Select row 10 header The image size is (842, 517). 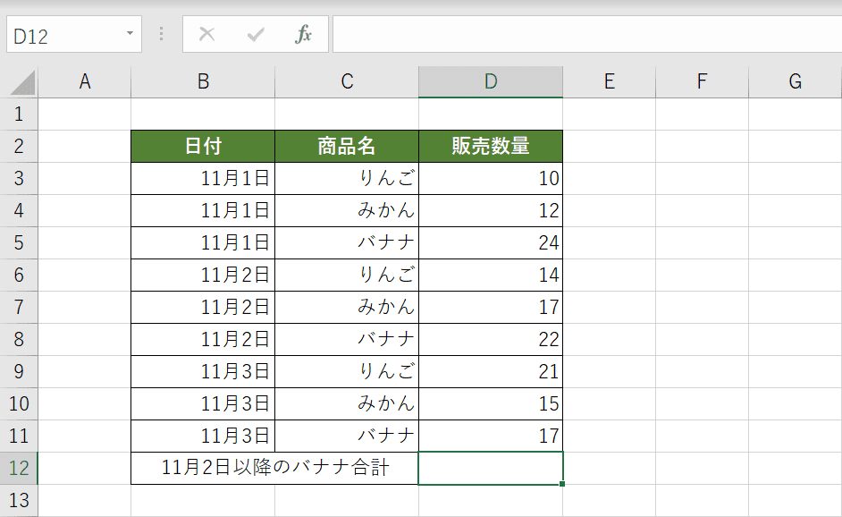coord(19,404)
